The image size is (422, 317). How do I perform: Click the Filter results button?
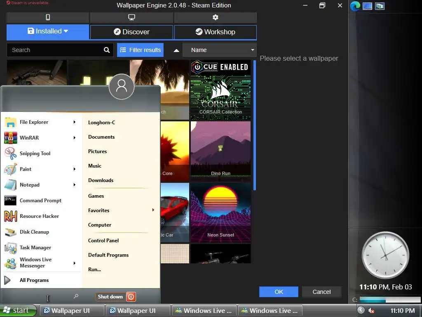click(x=140, y=50)
